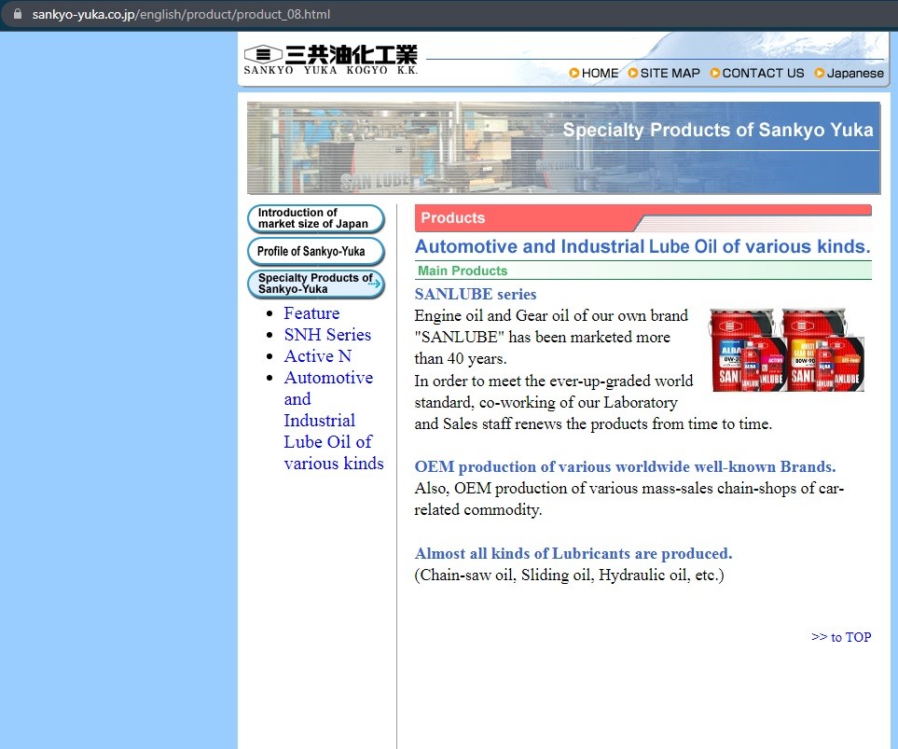
Task: Click the arrow on Specialty Products button
Action: click(375, 284)
